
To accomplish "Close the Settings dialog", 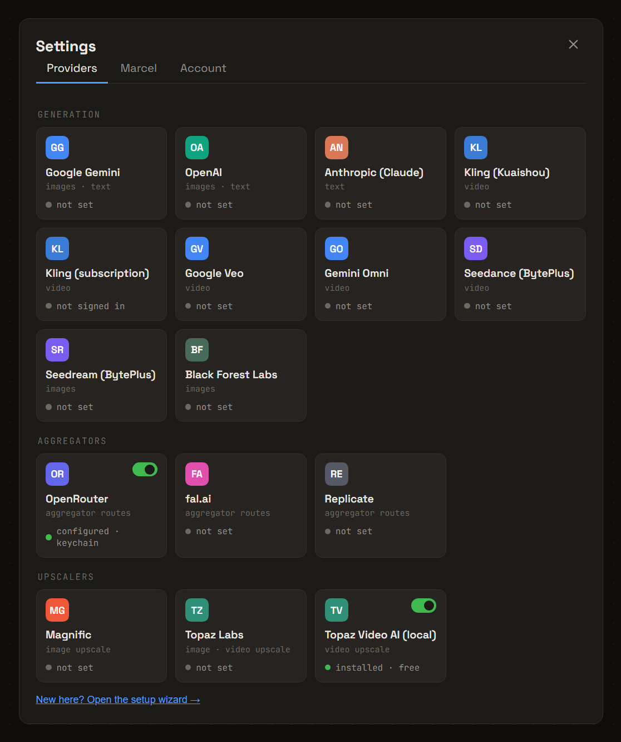I will pos(573,45).
